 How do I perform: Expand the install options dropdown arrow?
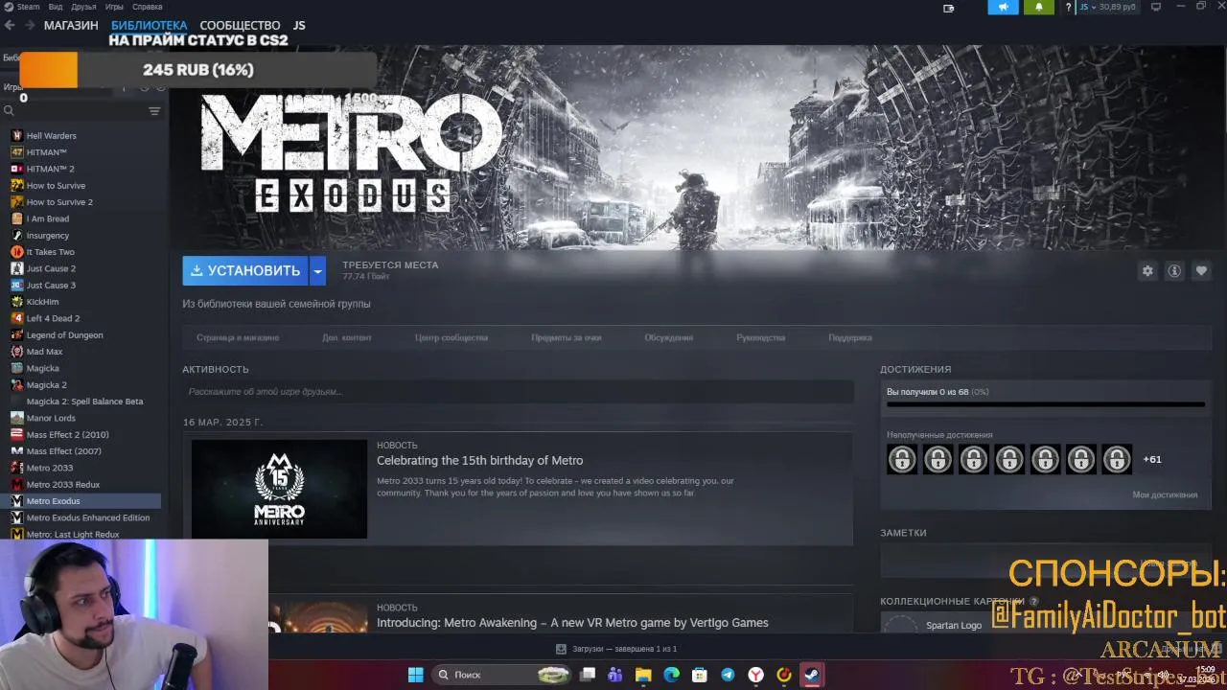[x=318, y=271]
